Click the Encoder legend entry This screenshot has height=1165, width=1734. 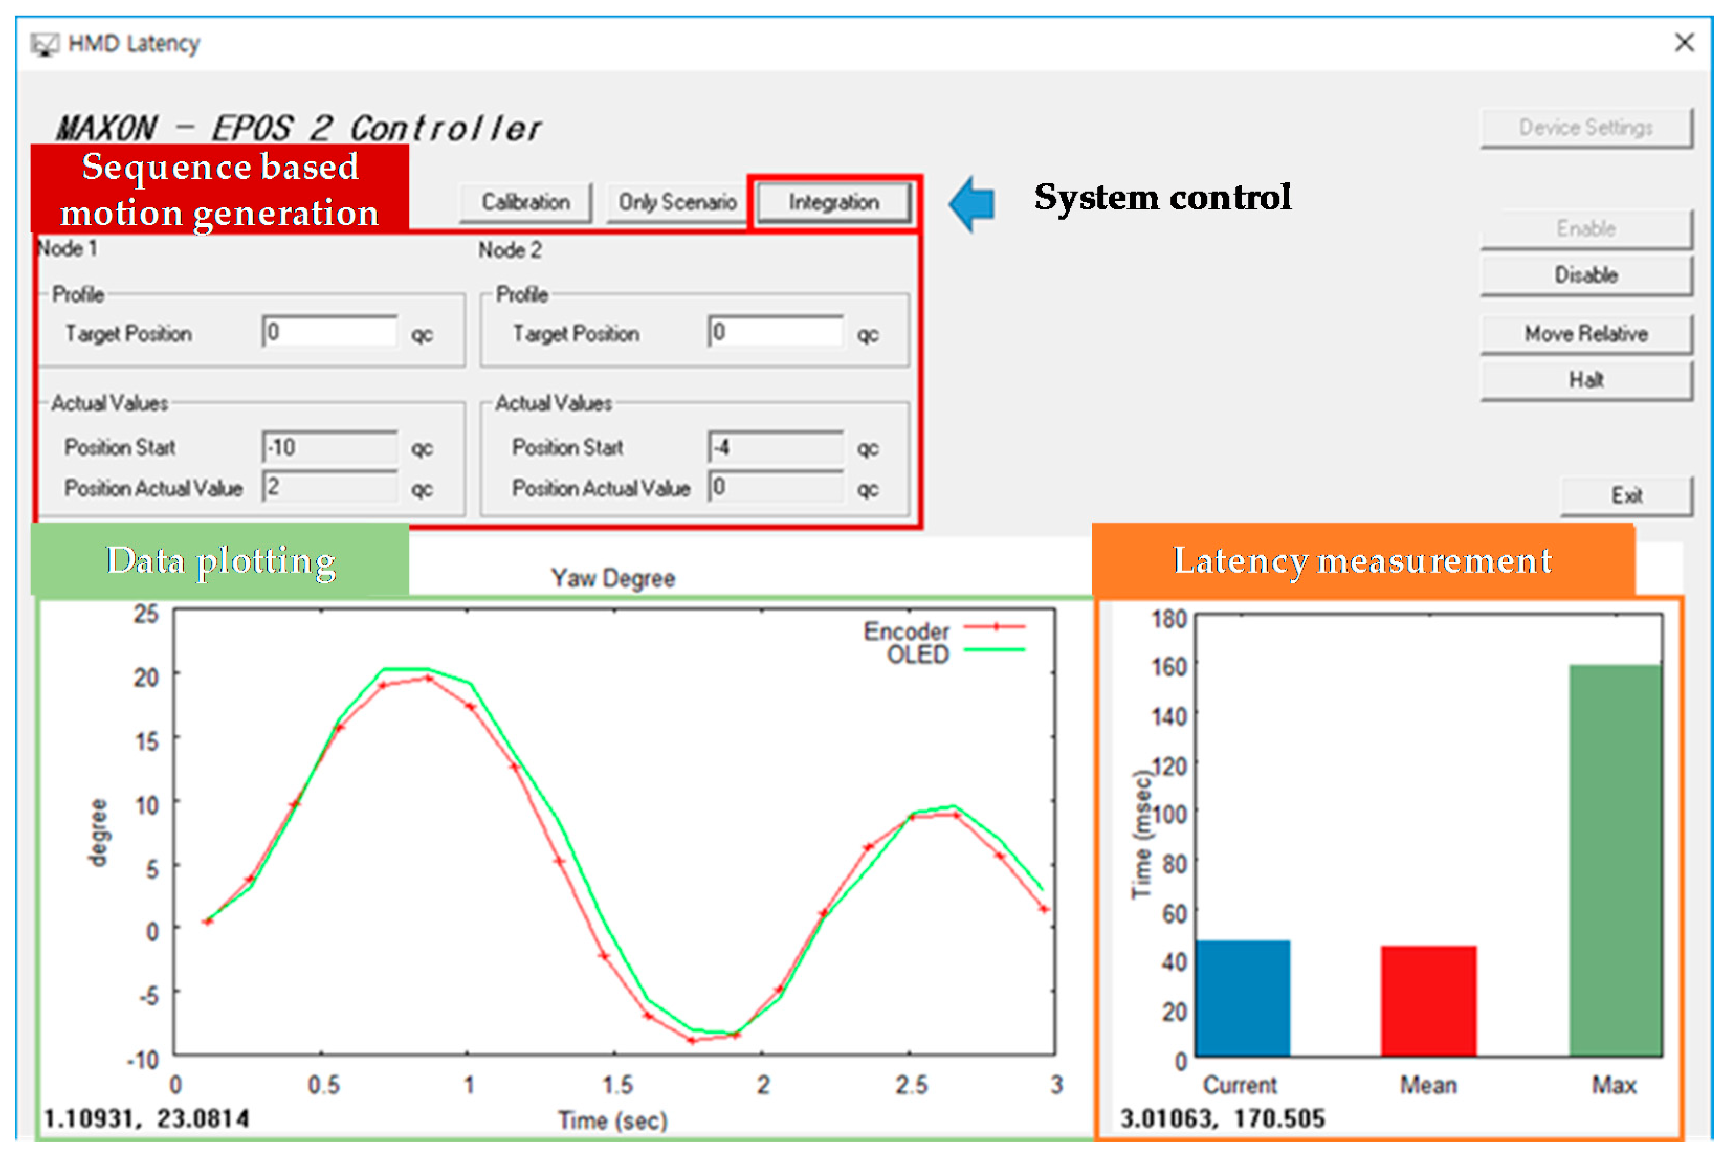(907, 631)
